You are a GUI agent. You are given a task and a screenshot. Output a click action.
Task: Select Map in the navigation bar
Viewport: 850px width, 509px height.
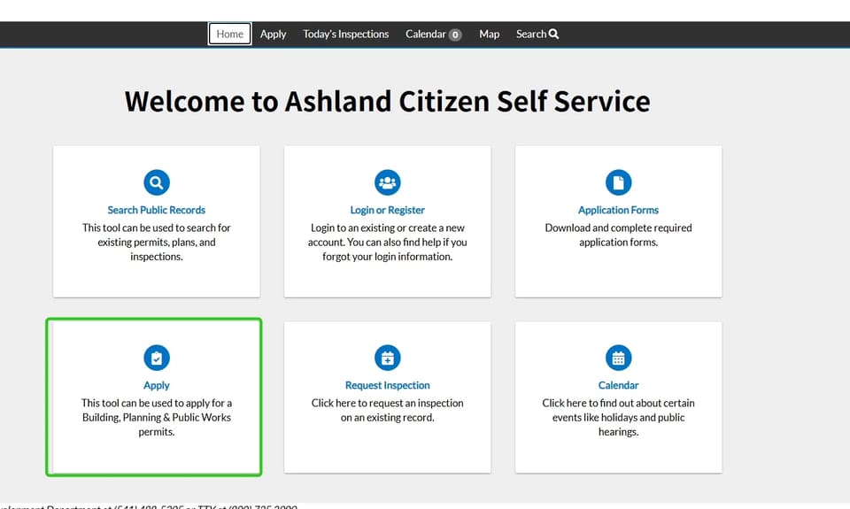pos(489,35)
